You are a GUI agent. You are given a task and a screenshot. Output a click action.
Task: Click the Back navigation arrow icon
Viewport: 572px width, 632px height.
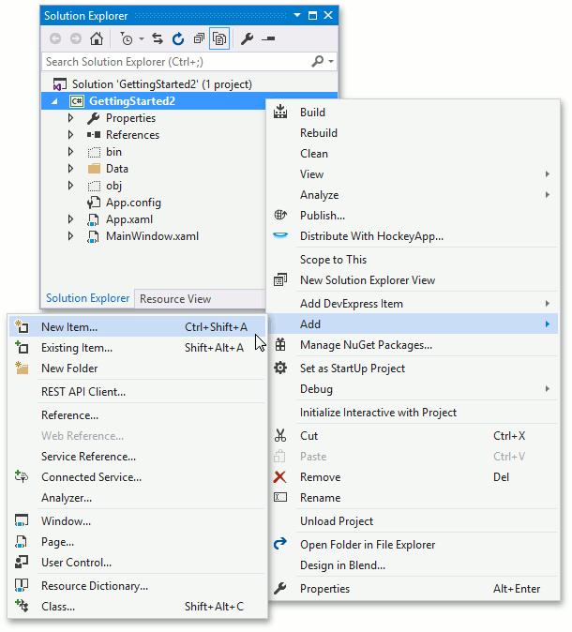coord(55,38)
